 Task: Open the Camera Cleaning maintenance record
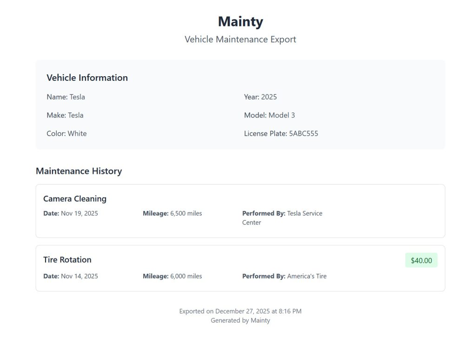click(x=75, y=198)
